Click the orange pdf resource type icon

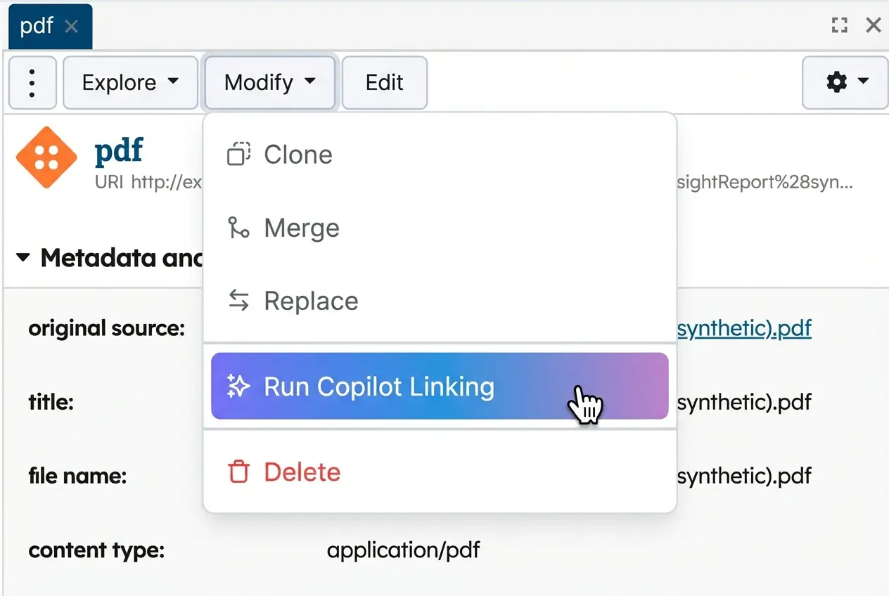tap(46, 157)
